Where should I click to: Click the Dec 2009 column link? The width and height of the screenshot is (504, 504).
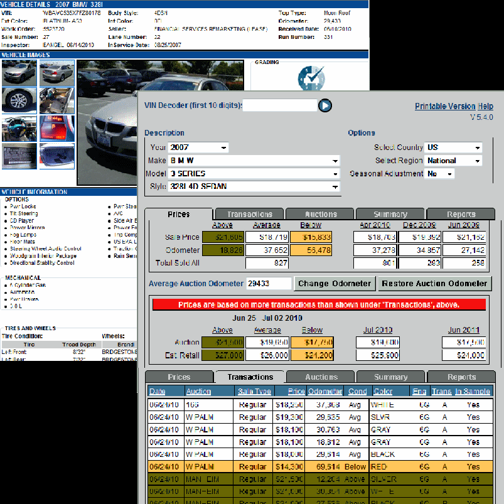[x=419, y=225]
